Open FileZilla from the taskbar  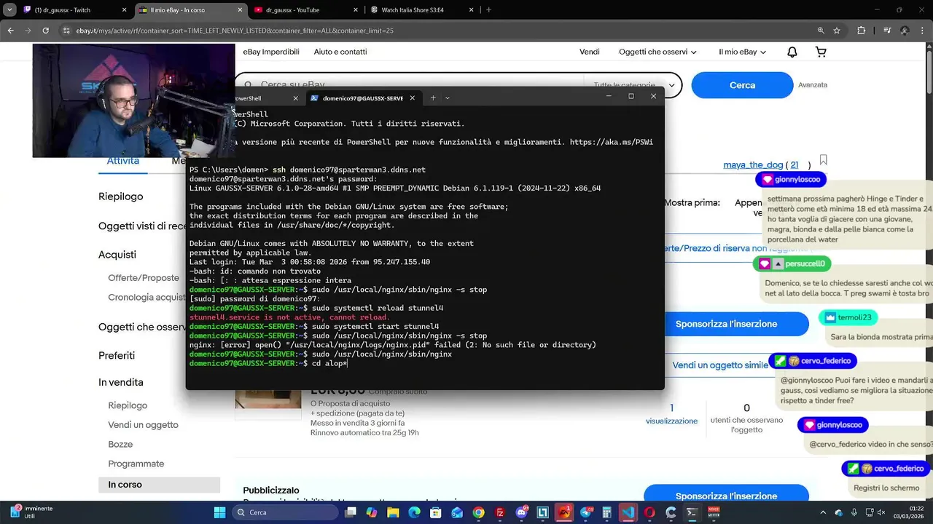500,512
